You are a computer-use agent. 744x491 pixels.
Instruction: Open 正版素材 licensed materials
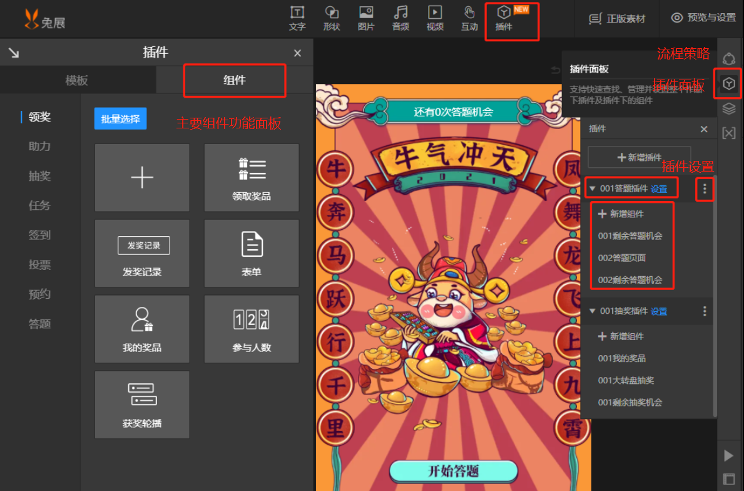pos(617,19)
